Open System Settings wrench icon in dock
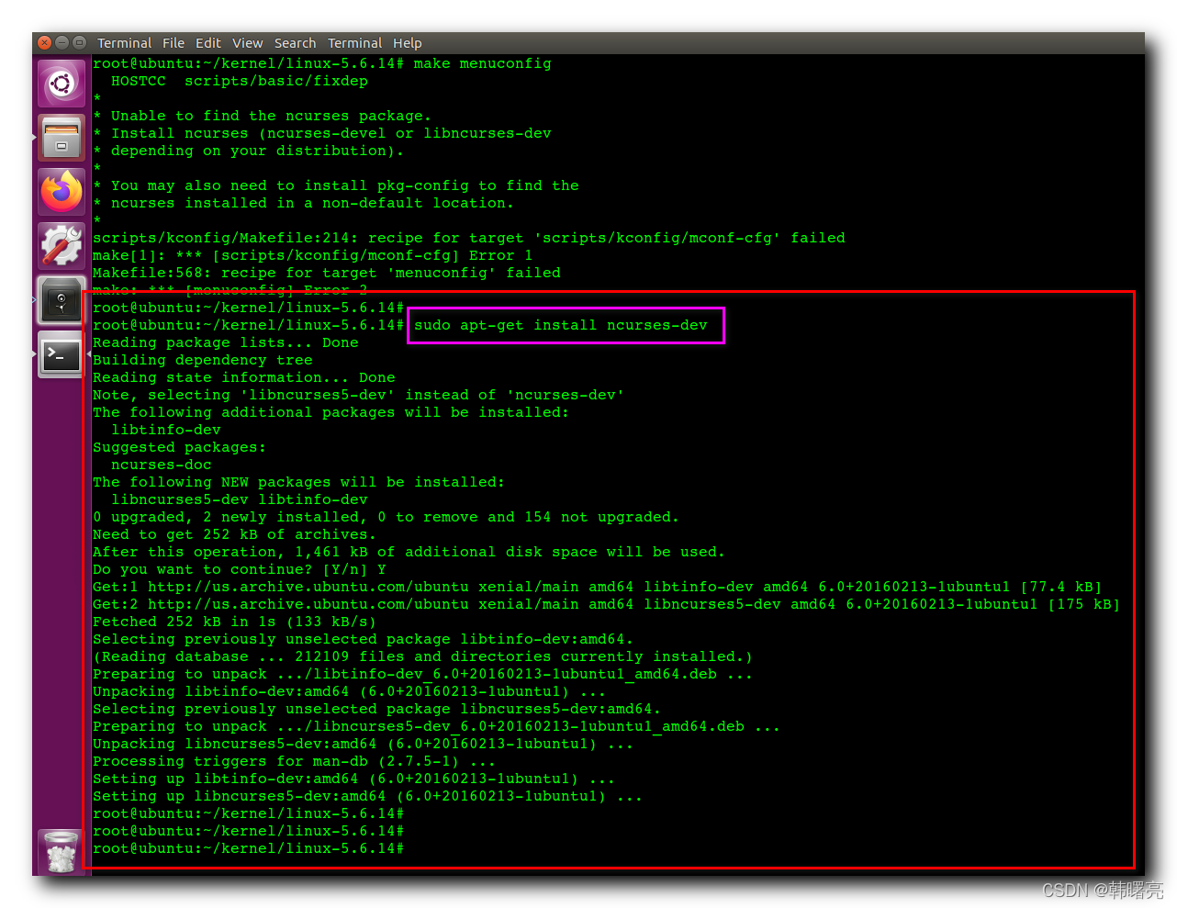1177x908 pixels. pyautogui.click(x=61, y=246)
